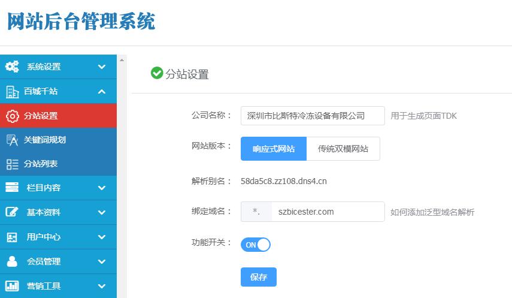Expand 系统设置 using its chevron
Image resolution: width=512 pixels, height=298 pixels.
coord(102,67)
